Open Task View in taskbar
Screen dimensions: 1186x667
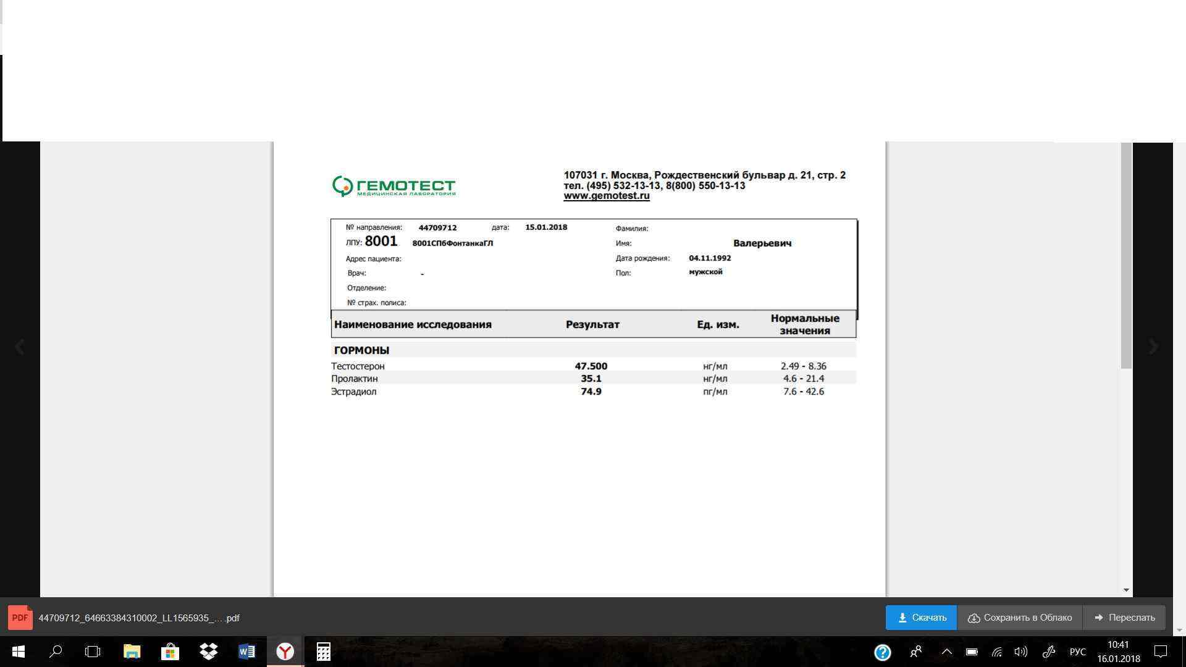pyautogui.click(x=93, y=652)
